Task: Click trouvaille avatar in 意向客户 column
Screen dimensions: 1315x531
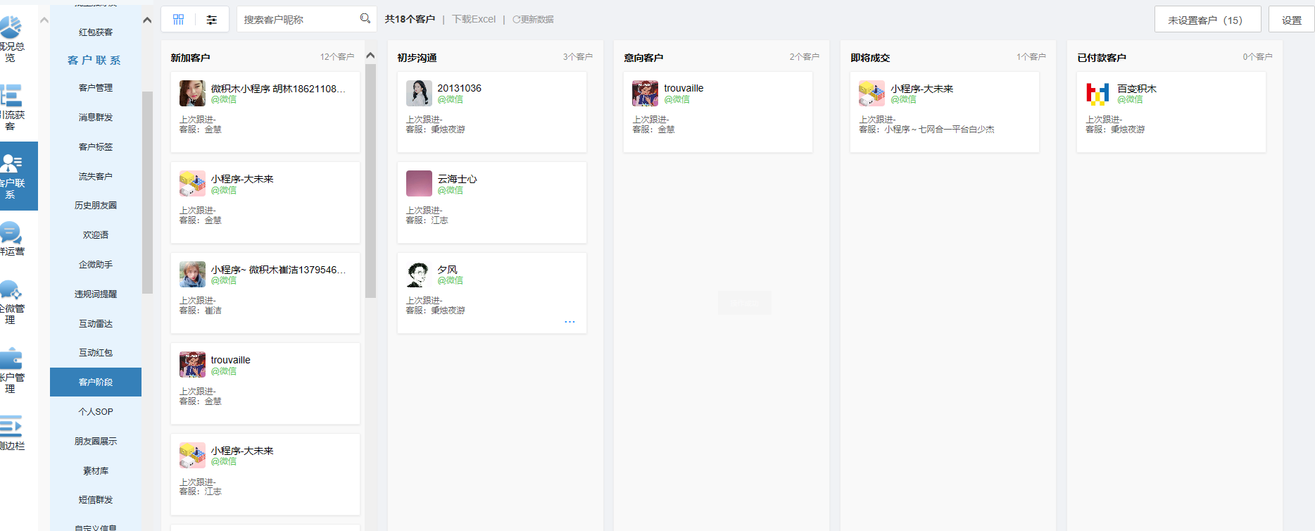Action: point(645,94)
